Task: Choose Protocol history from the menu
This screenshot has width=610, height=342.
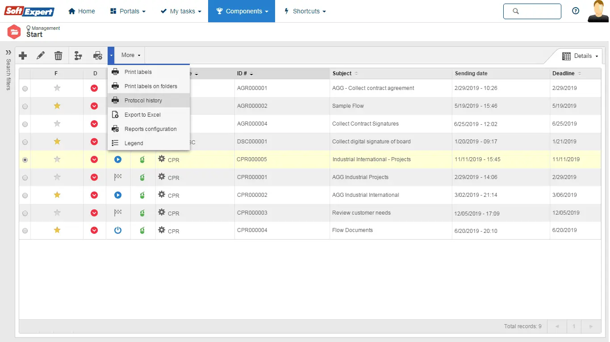Action: click(143, 101)
